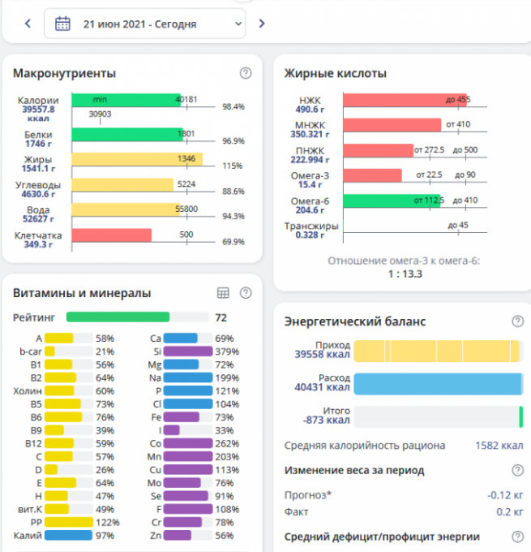531x552 pixels.
Task: Show help for Изменение веса за период
Action: coord(517,470)
